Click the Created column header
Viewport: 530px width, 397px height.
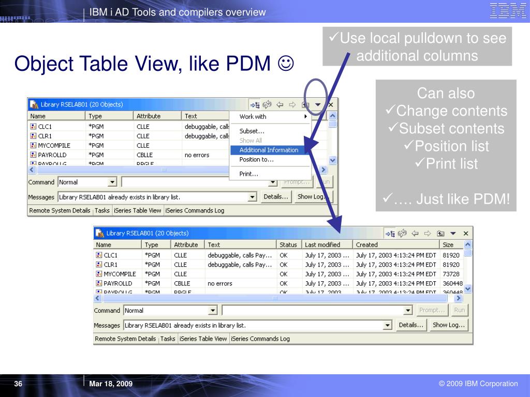(x=396, y=245)
